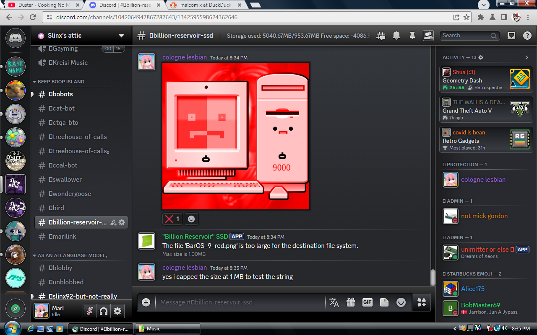The width and height of the screenshot is (537, 335).
Task: Open Discord user settings gear
Action: [x=117, y=311]
